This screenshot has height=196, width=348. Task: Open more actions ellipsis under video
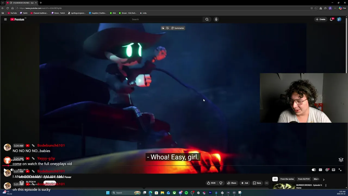(x=267, y=183)
